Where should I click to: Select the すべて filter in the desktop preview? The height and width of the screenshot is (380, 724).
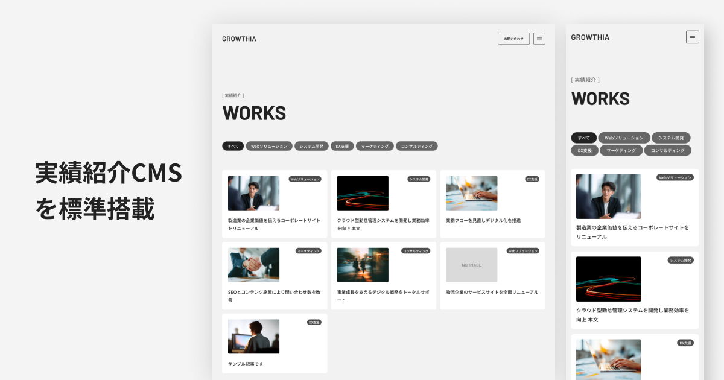(x=233, y=146)
